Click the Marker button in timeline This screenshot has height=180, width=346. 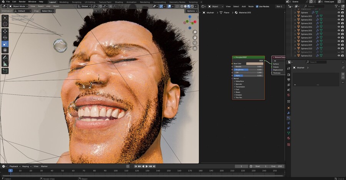pos(44,166)
